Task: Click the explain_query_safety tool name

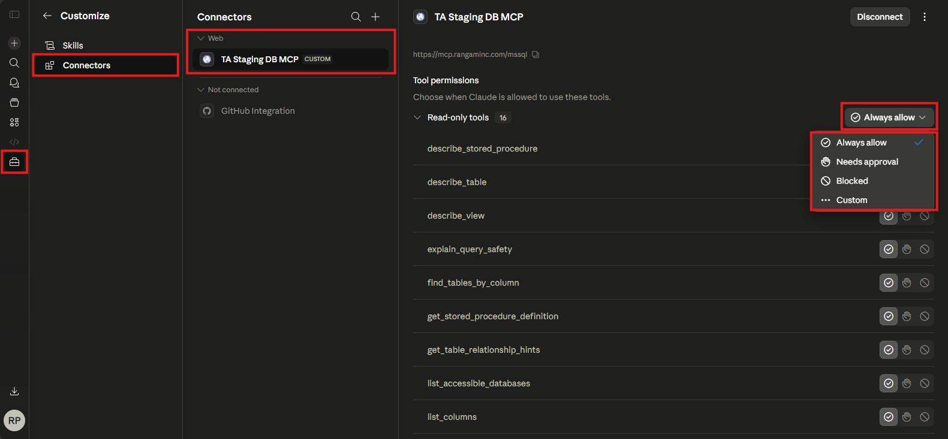Action: [x=470, y=249]
